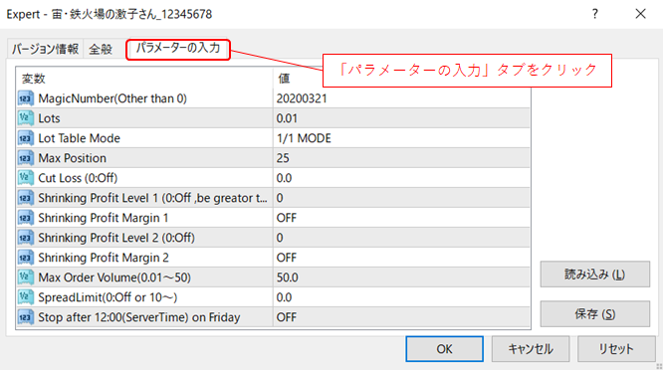663x370 pixels.
Task: Select the Shrinking Profit Margin 2 row label
Action: tap(104, 258)
